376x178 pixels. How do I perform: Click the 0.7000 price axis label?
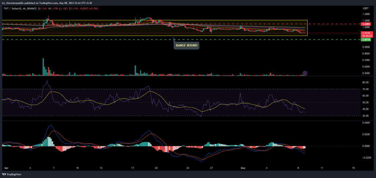(x=365, y=60)
